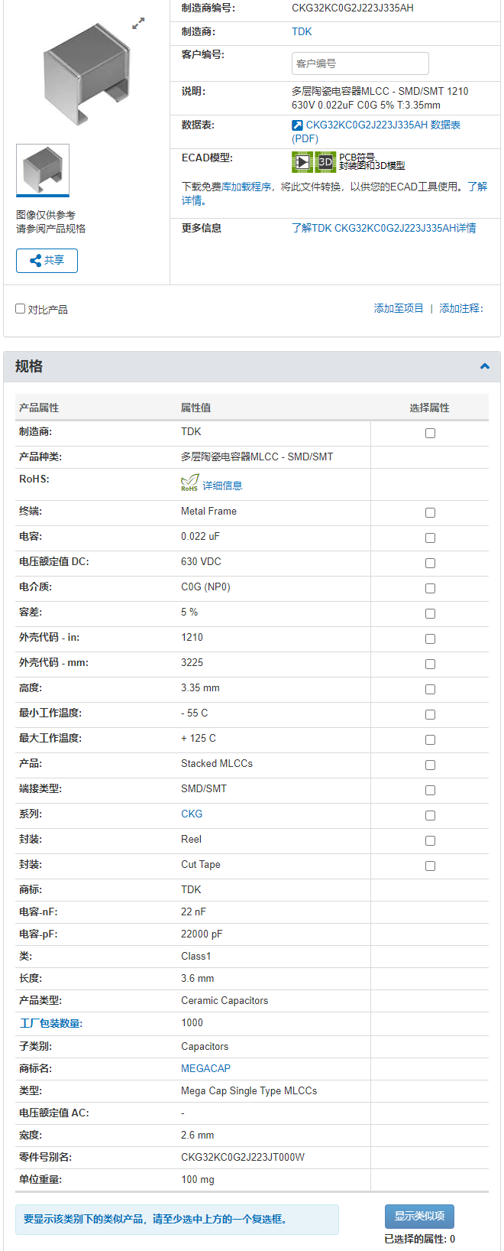Open 了解TDK CKG32KC0G2J223J335AH详情 link

pyautogui.click(x=383, y=228)
